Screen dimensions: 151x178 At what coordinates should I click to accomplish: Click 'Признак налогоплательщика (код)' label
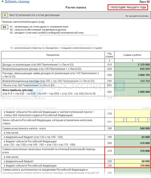(x=23, y=22)
